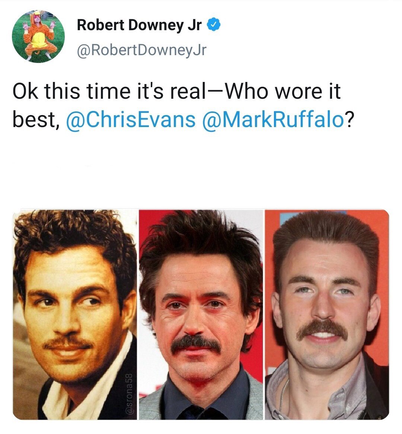Open the profile avatar with tiger costume
The height and width of the screenshot is (434, 402).
click(39, 37)
